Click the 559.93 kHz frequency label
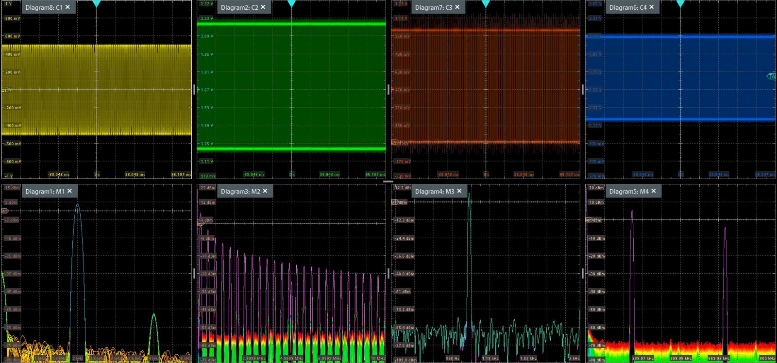 pos(719,359)
